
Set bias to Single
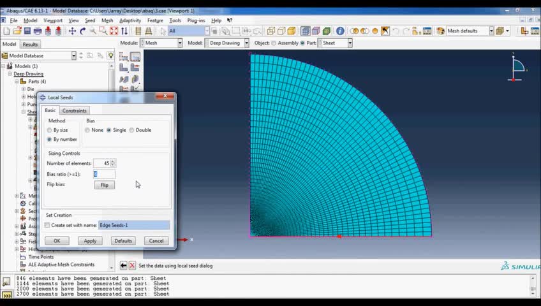pyautogui.click(x=108, y=130)
